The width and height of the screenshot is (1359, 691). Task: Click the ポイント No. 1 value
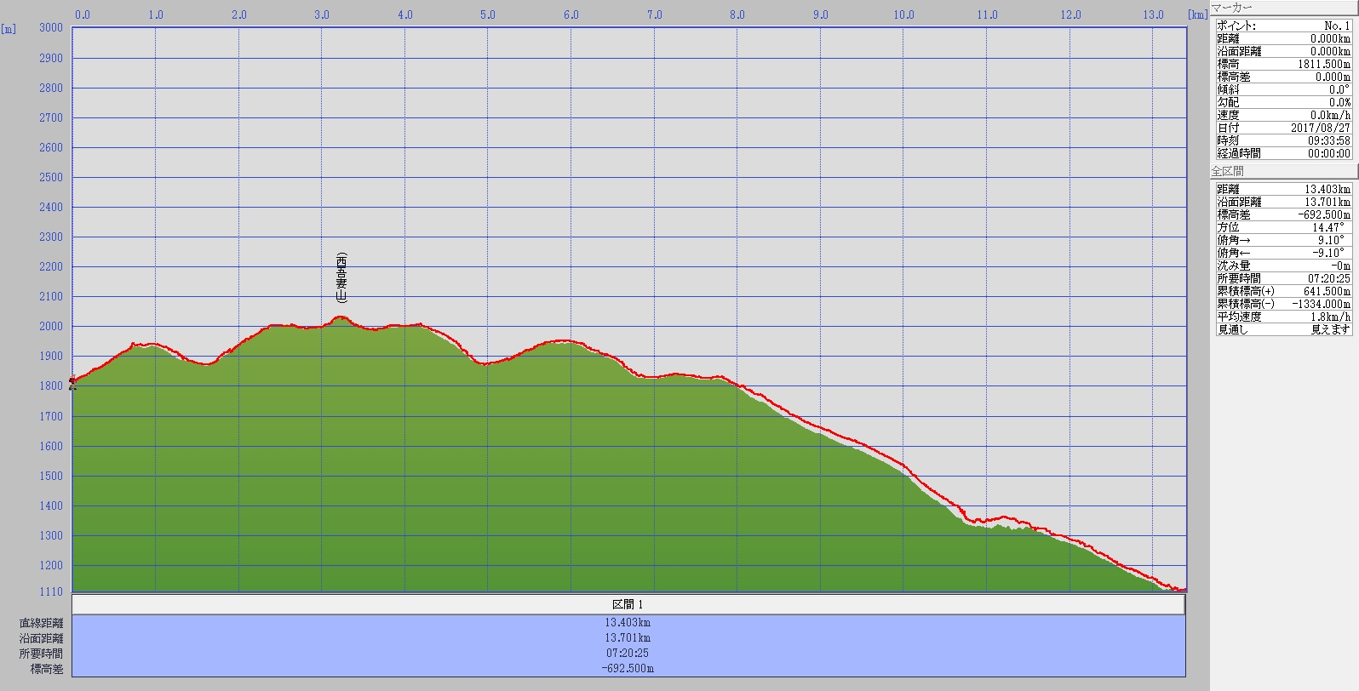click(1337, 26)
